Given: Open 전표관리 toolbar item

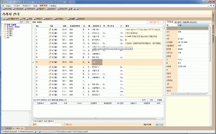Looking at the screenshot, I should [51, 9].
